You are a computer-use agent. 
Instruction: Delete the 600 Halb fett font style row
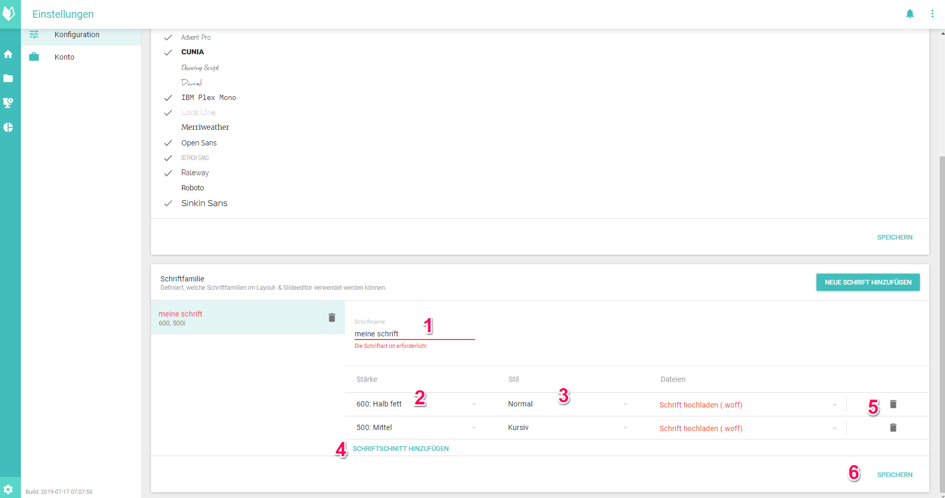pos(893,404)
